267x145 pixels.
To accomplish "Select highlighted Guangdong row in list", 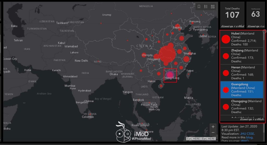I will (242, 90).
